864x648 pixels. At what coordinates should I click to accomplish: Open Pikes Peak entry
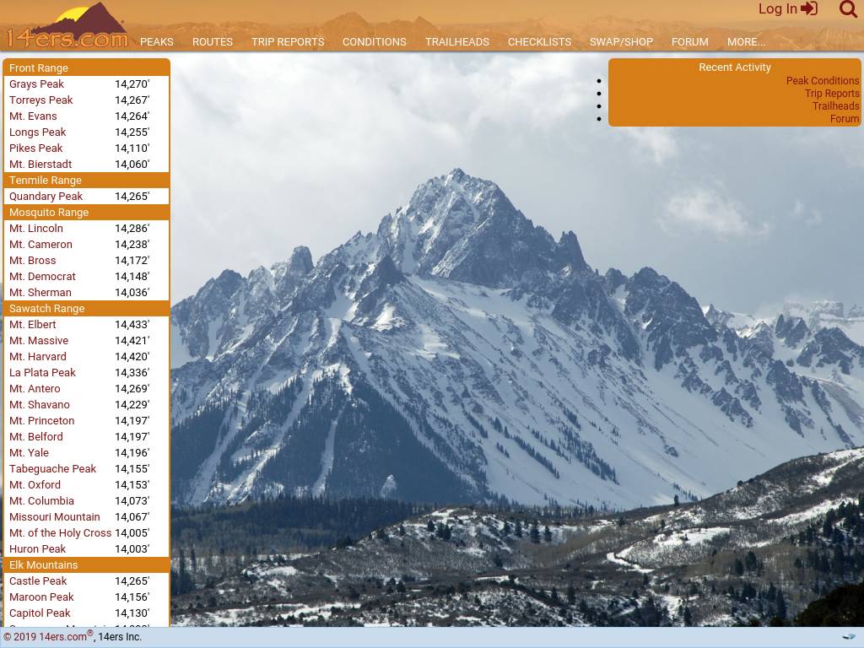(x=35, y=148)
